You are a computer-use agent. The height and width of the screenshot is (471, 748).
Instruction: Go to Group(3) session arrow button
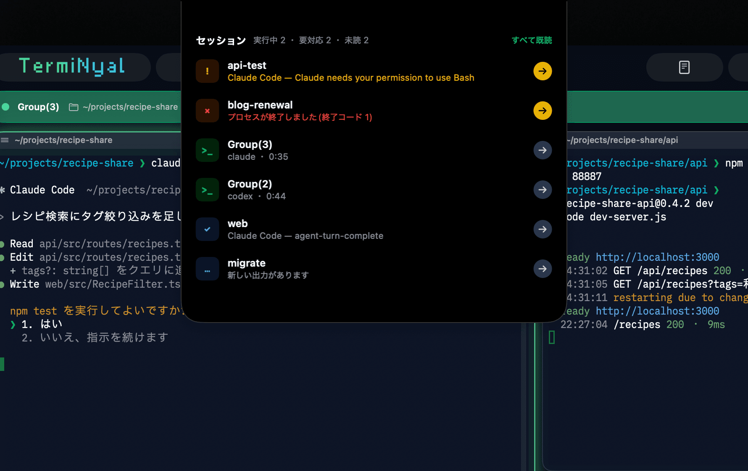point(543,150)
